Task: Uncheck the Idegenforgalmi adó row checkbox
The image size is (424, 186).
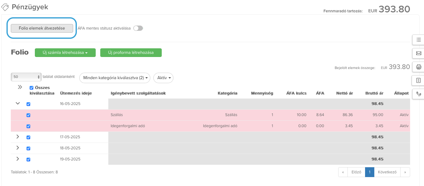Action: pos(28,126)
